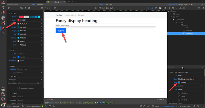Toggle the blue eye preview icon in editor toolbar
Image resolution: width=205 pixels, height=108 pixels.
[x=152, y=8]
